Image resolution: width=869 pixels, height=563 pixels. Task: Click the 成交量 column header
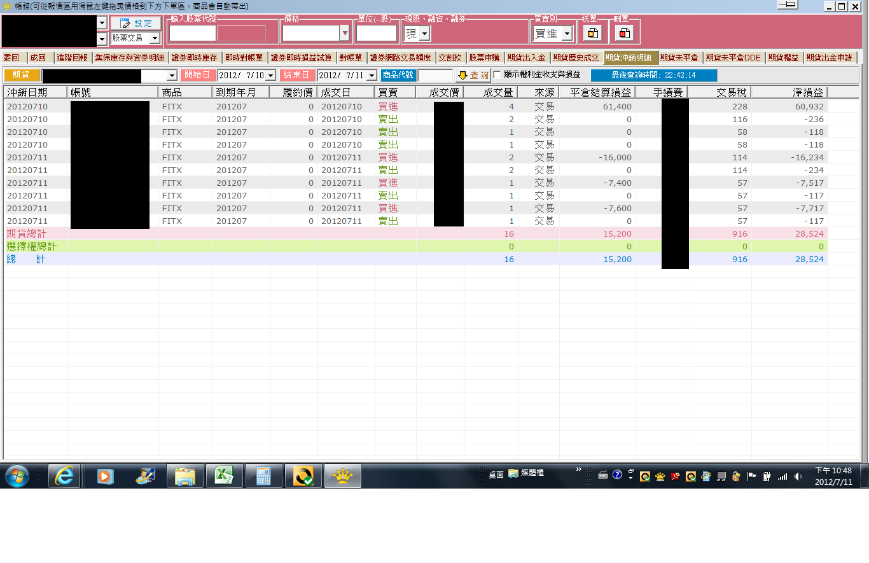tap(490, 92)
